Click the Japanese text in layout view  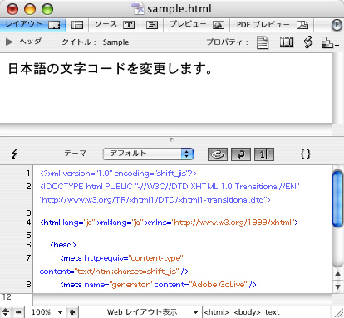coord(111,68)
